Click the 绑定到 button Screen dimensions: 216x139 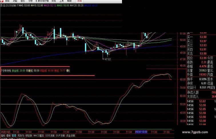[29, 136]
